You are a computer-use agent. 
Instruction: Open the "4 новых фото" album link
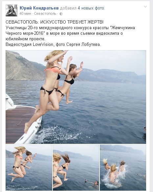(x=91, y=8)
